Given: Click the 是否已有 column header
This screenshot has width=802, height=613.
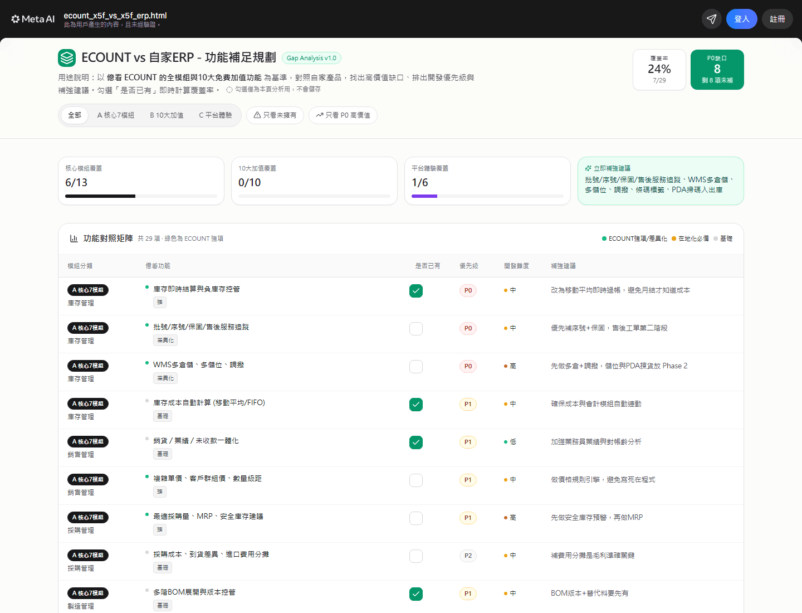Looking at the screenshot, I should pyautogui.click(x=428, y=266).
